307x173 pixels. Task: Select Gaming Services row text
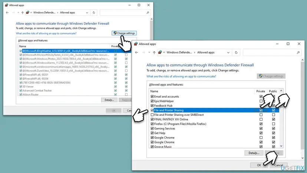(x=165, y=128)
